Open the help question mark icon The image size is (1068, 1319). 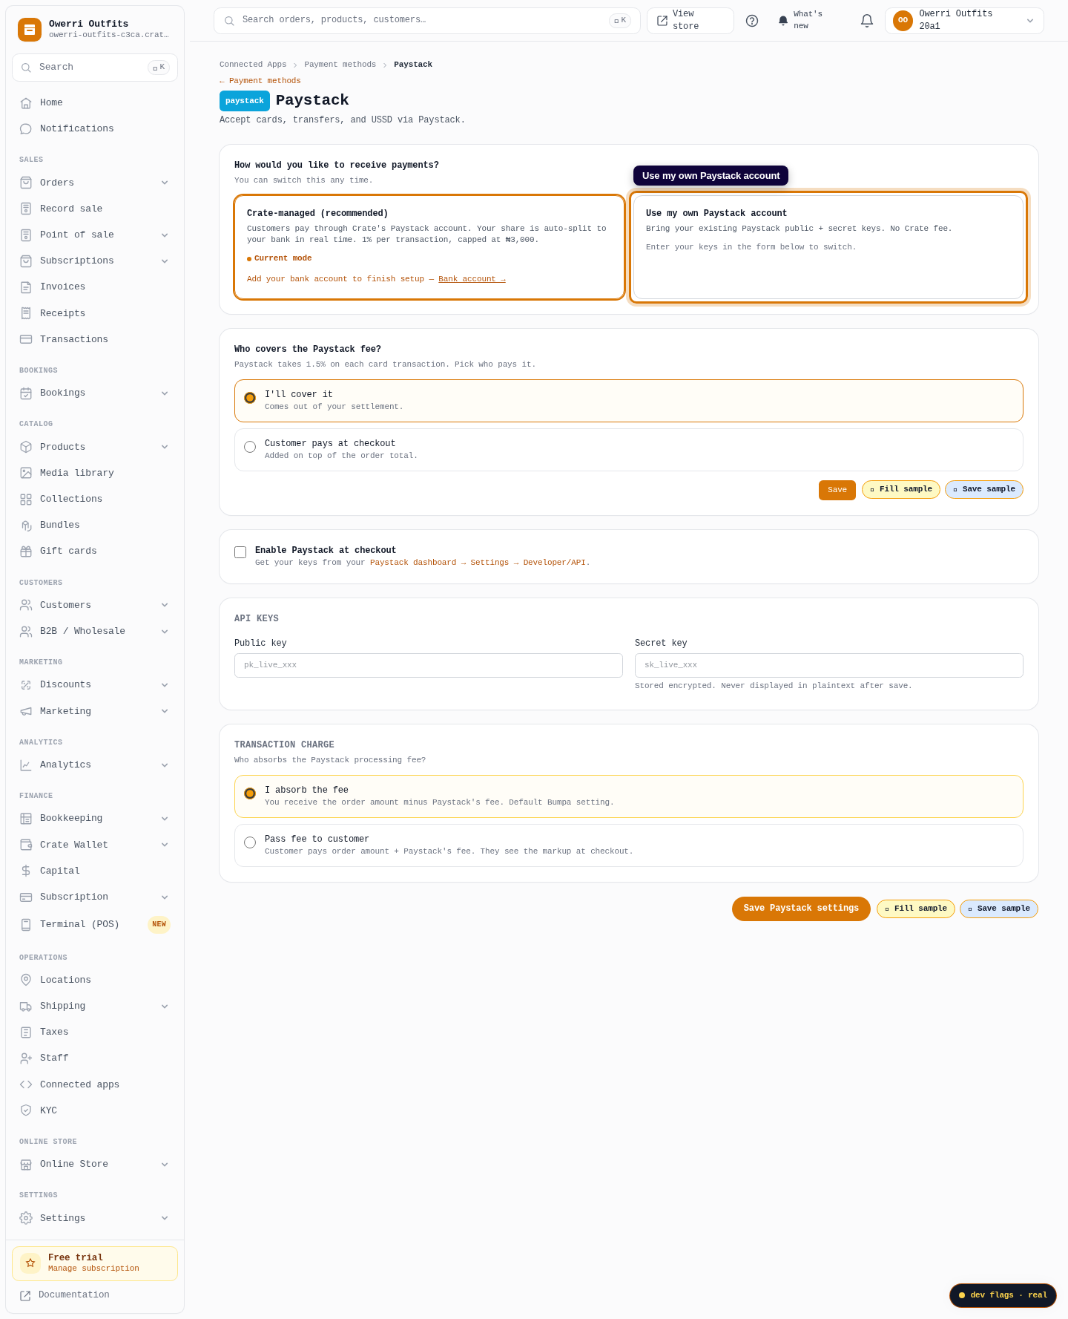click(752, 21)
